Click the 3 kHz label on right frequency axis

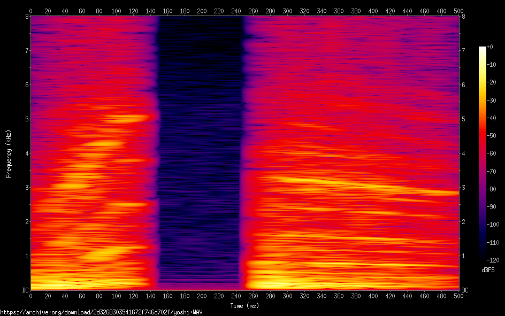coord(464,187)
